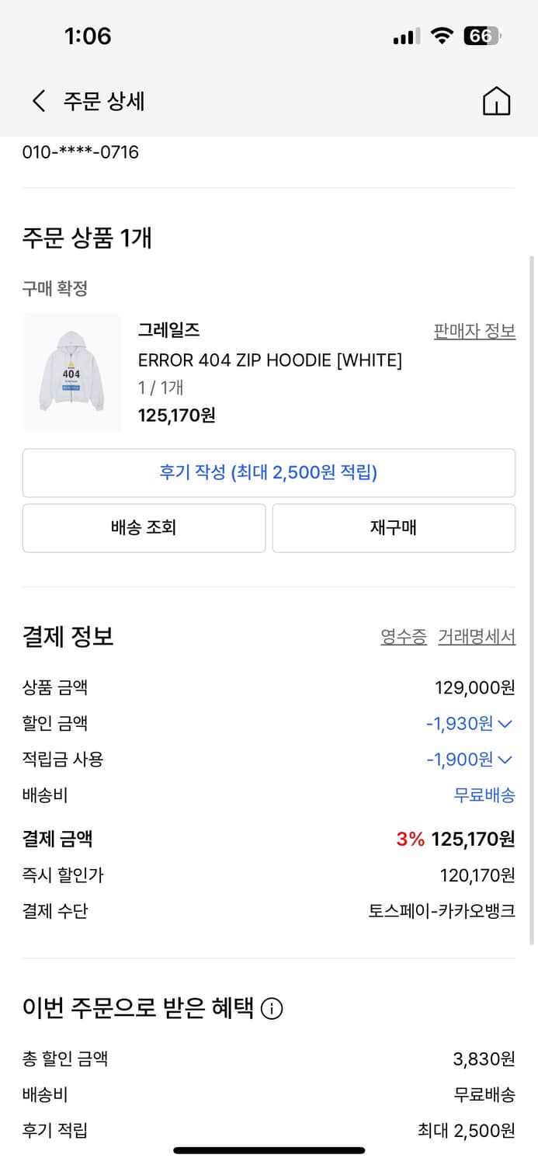Tap the home icon in header
This screenshot has width=538, height=1165.
pyautogui.click(x=496, y=101)
